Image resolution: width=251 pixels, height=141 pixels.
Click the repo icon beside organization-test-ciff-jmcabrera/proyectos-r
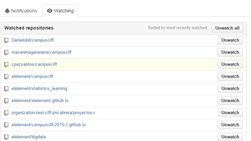6,113
